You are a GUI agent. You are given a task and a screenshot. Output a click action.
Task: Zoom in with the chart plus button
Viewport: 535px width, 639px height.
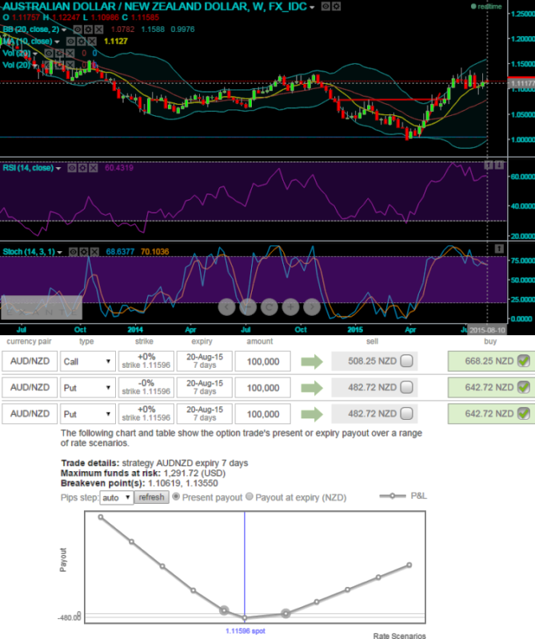(x=290, y=306)
